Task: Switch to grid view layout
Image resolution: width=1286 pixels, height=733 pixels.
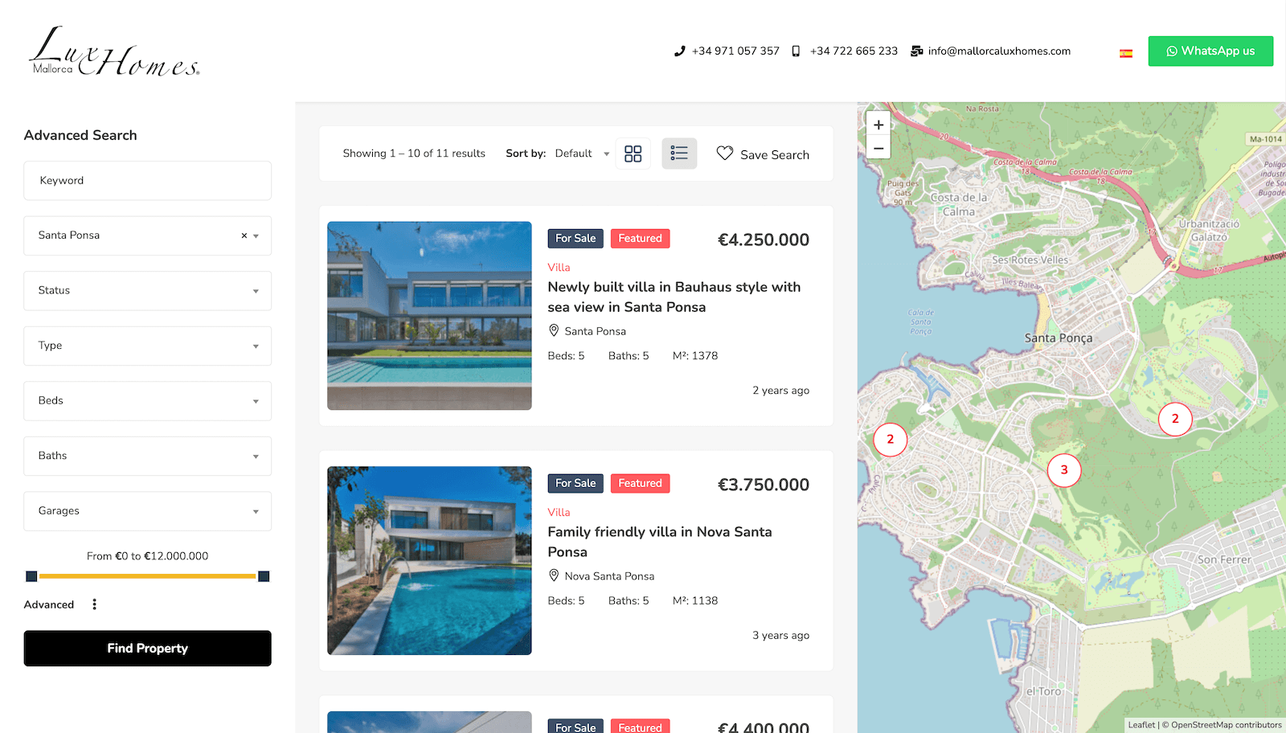Action: (633, 153)
